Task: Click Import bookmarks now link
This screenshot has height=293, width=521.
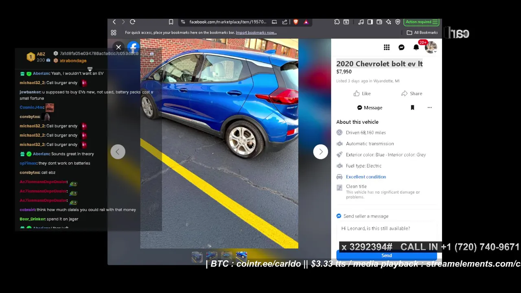Action: (256, 33)
